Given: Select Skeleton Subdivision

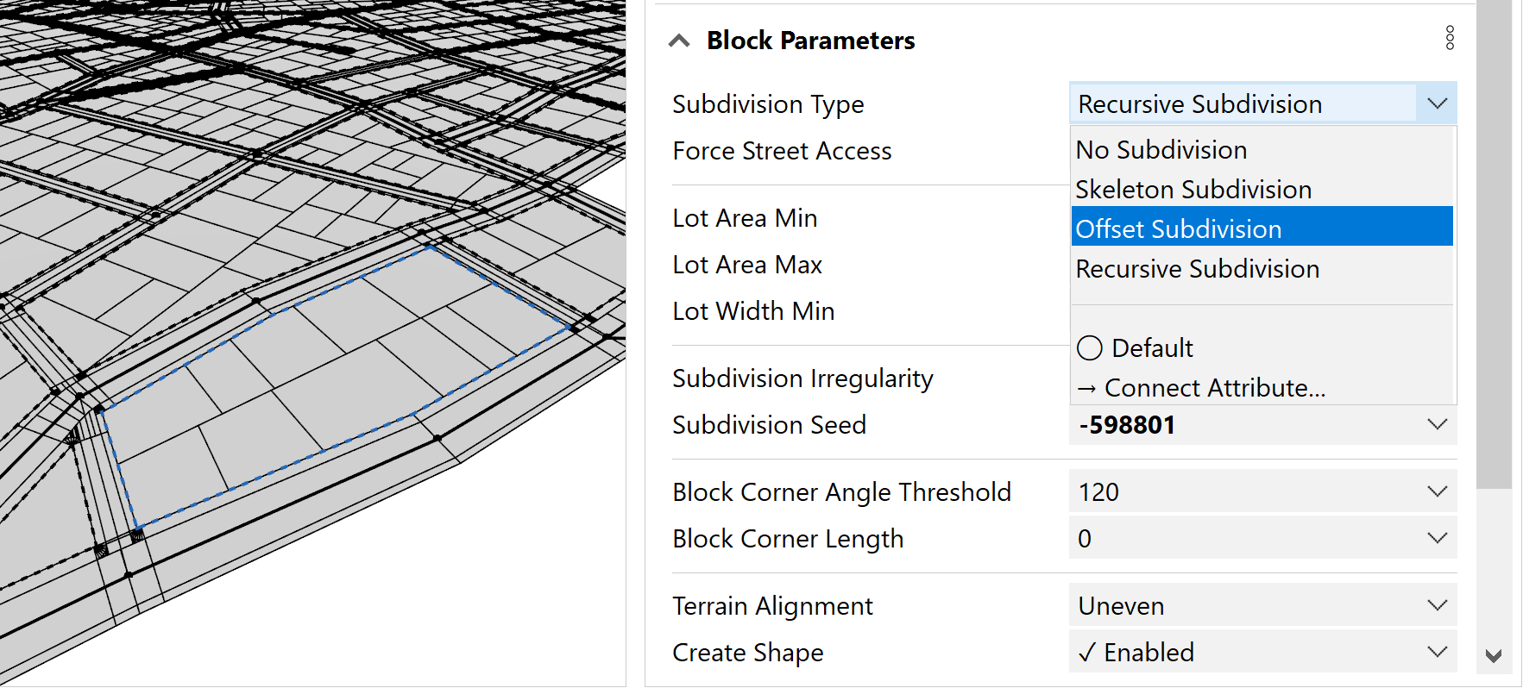Looking at the screenshot, I should 1193,189.
